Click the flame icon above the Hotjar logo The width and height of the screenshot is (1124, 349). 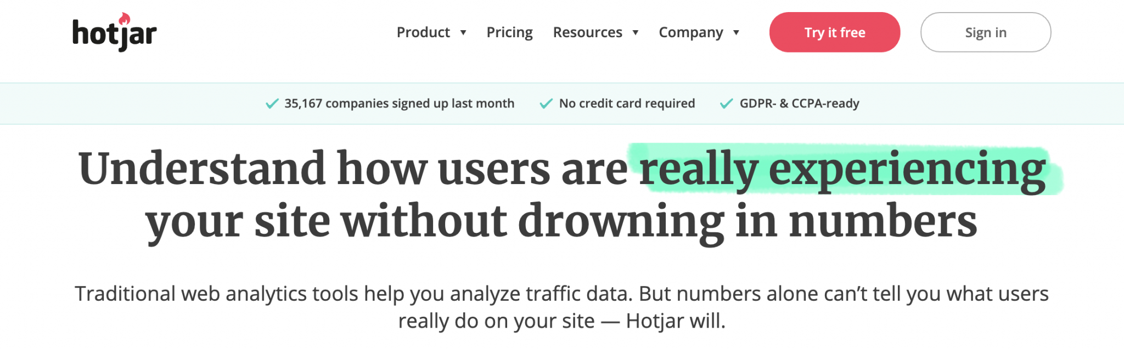coord(125,19)
